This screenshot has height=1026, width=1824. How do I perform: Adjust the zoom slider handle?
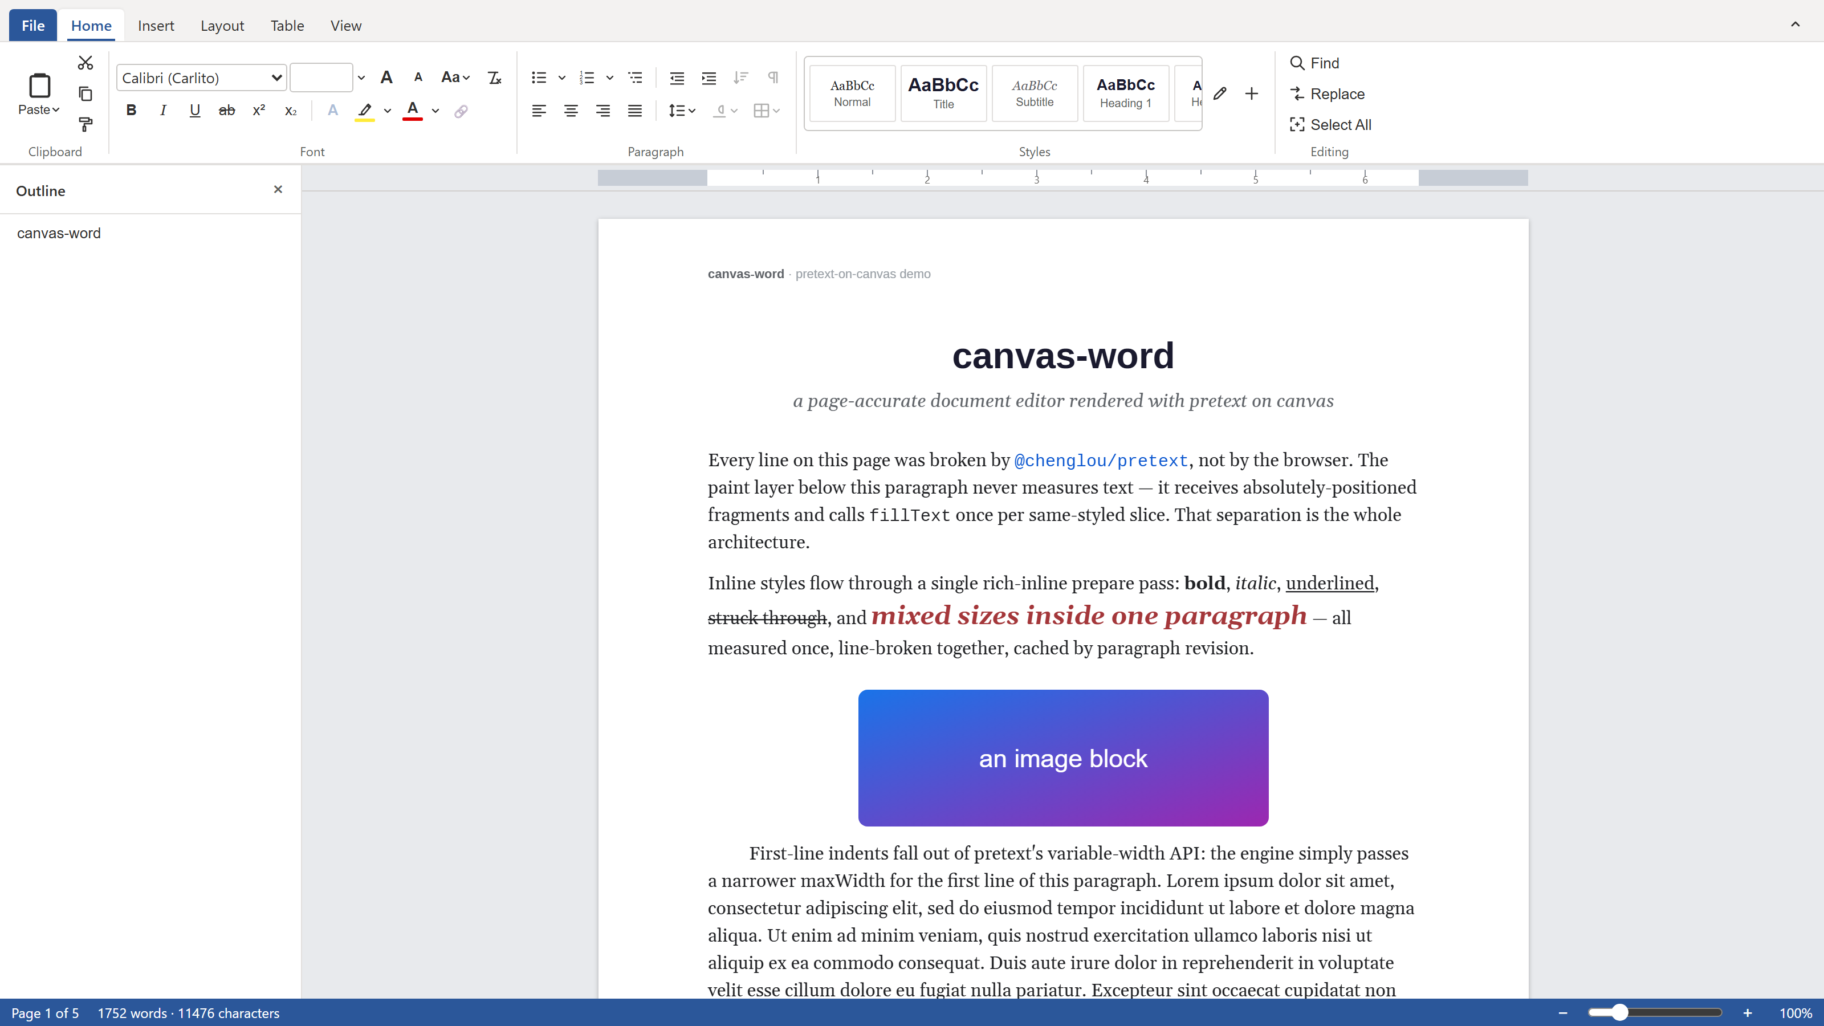tap(1619, 1013)
